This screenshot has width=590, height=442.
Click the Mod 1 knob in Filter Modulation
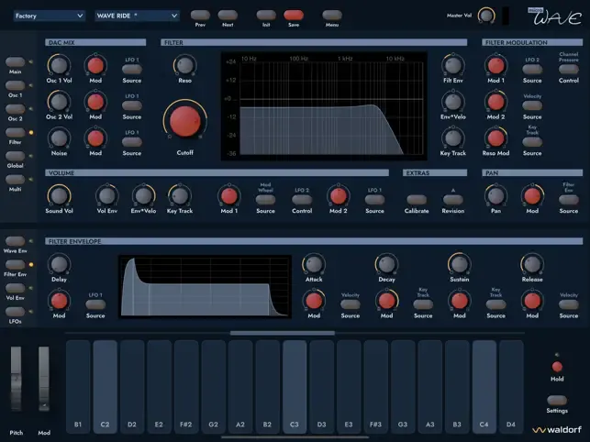pos(495,65)
